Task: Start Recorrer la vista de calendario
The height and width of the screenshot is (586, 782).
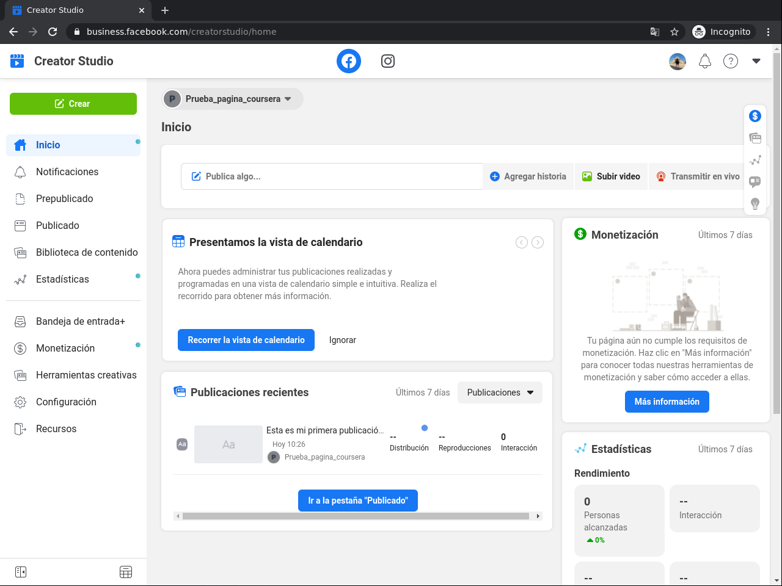Action: point(246,340)
